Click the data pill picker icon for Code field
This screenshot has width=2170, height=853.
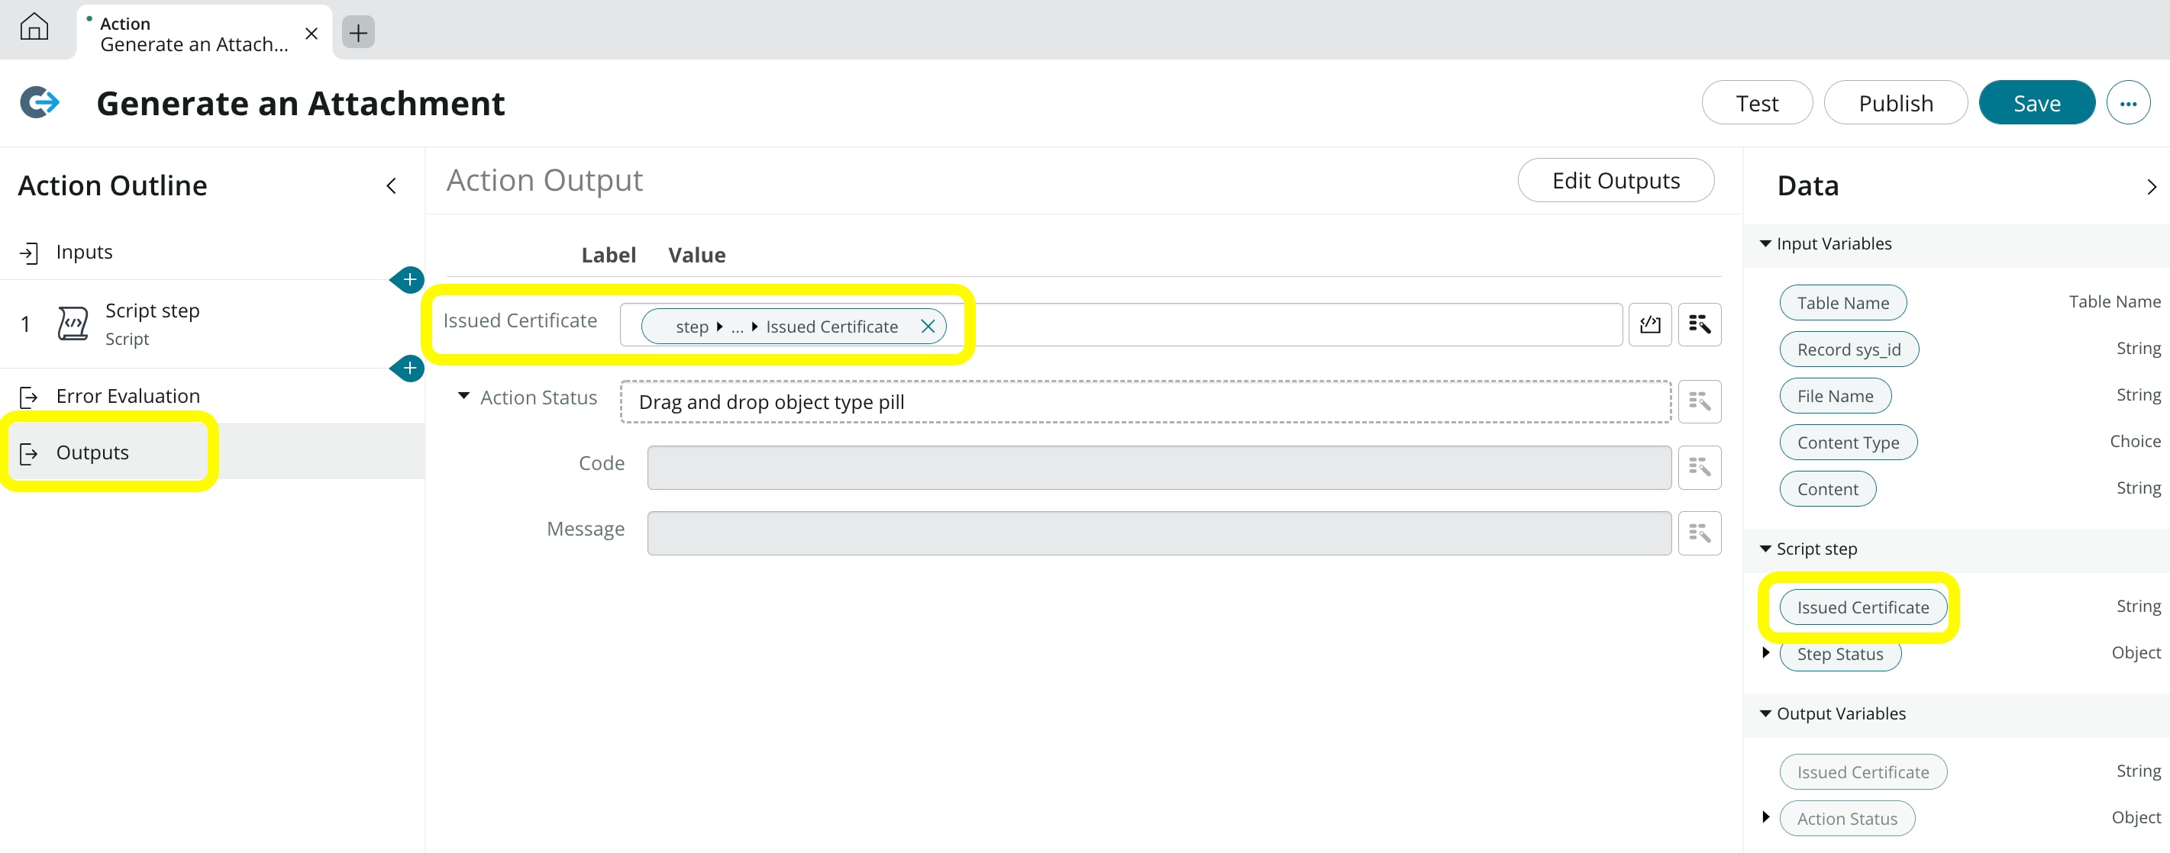[1700, 468]
